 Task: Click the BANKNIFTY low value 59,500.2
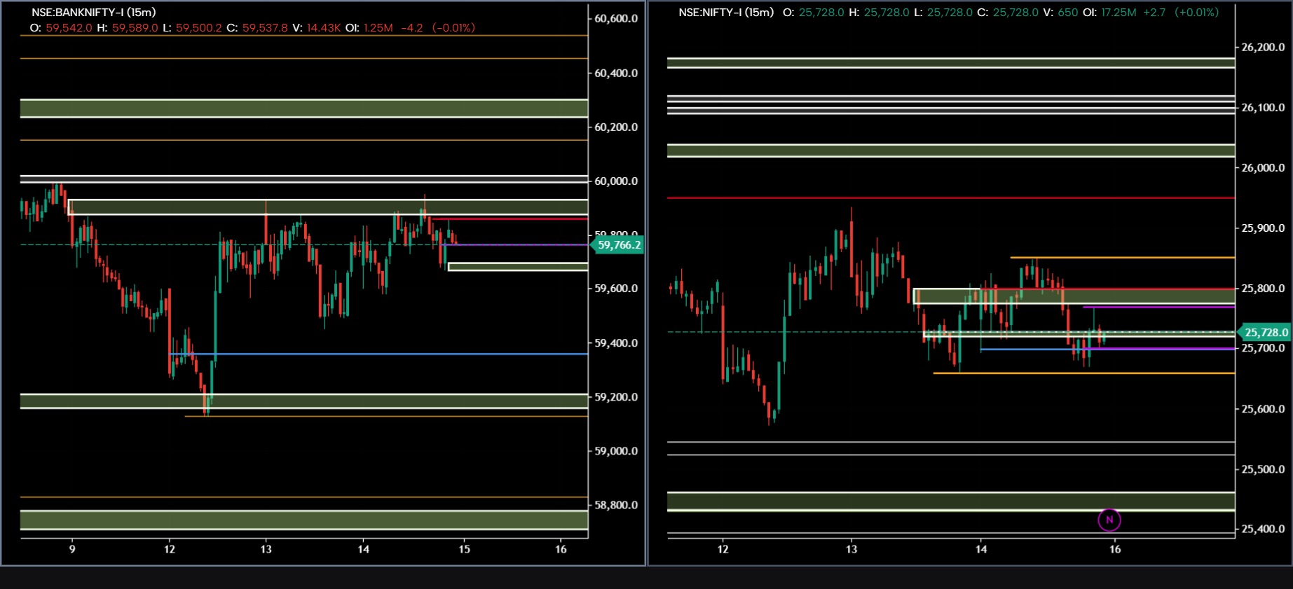pyautogui.click(x=198, y=28)
